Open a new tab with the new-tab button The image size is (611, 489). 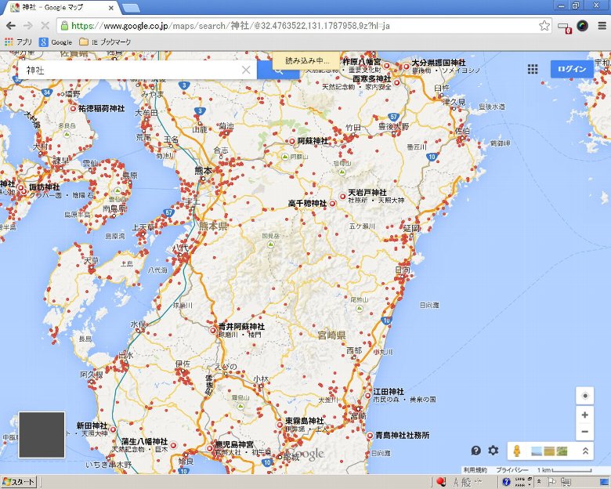coord(131,8)
